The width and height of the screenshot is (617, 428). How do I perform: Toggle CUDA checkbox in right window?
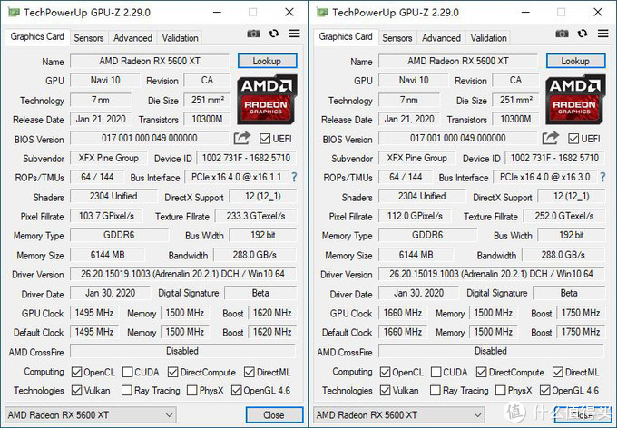(436, 372)
